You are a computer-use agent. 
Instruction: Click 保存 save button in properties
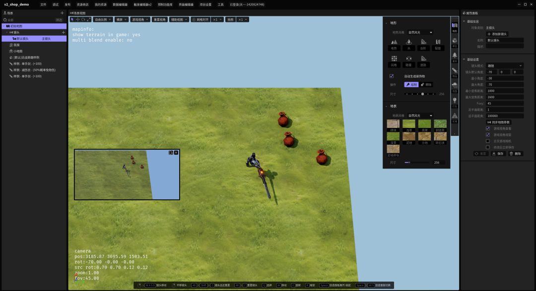point(498,154)
